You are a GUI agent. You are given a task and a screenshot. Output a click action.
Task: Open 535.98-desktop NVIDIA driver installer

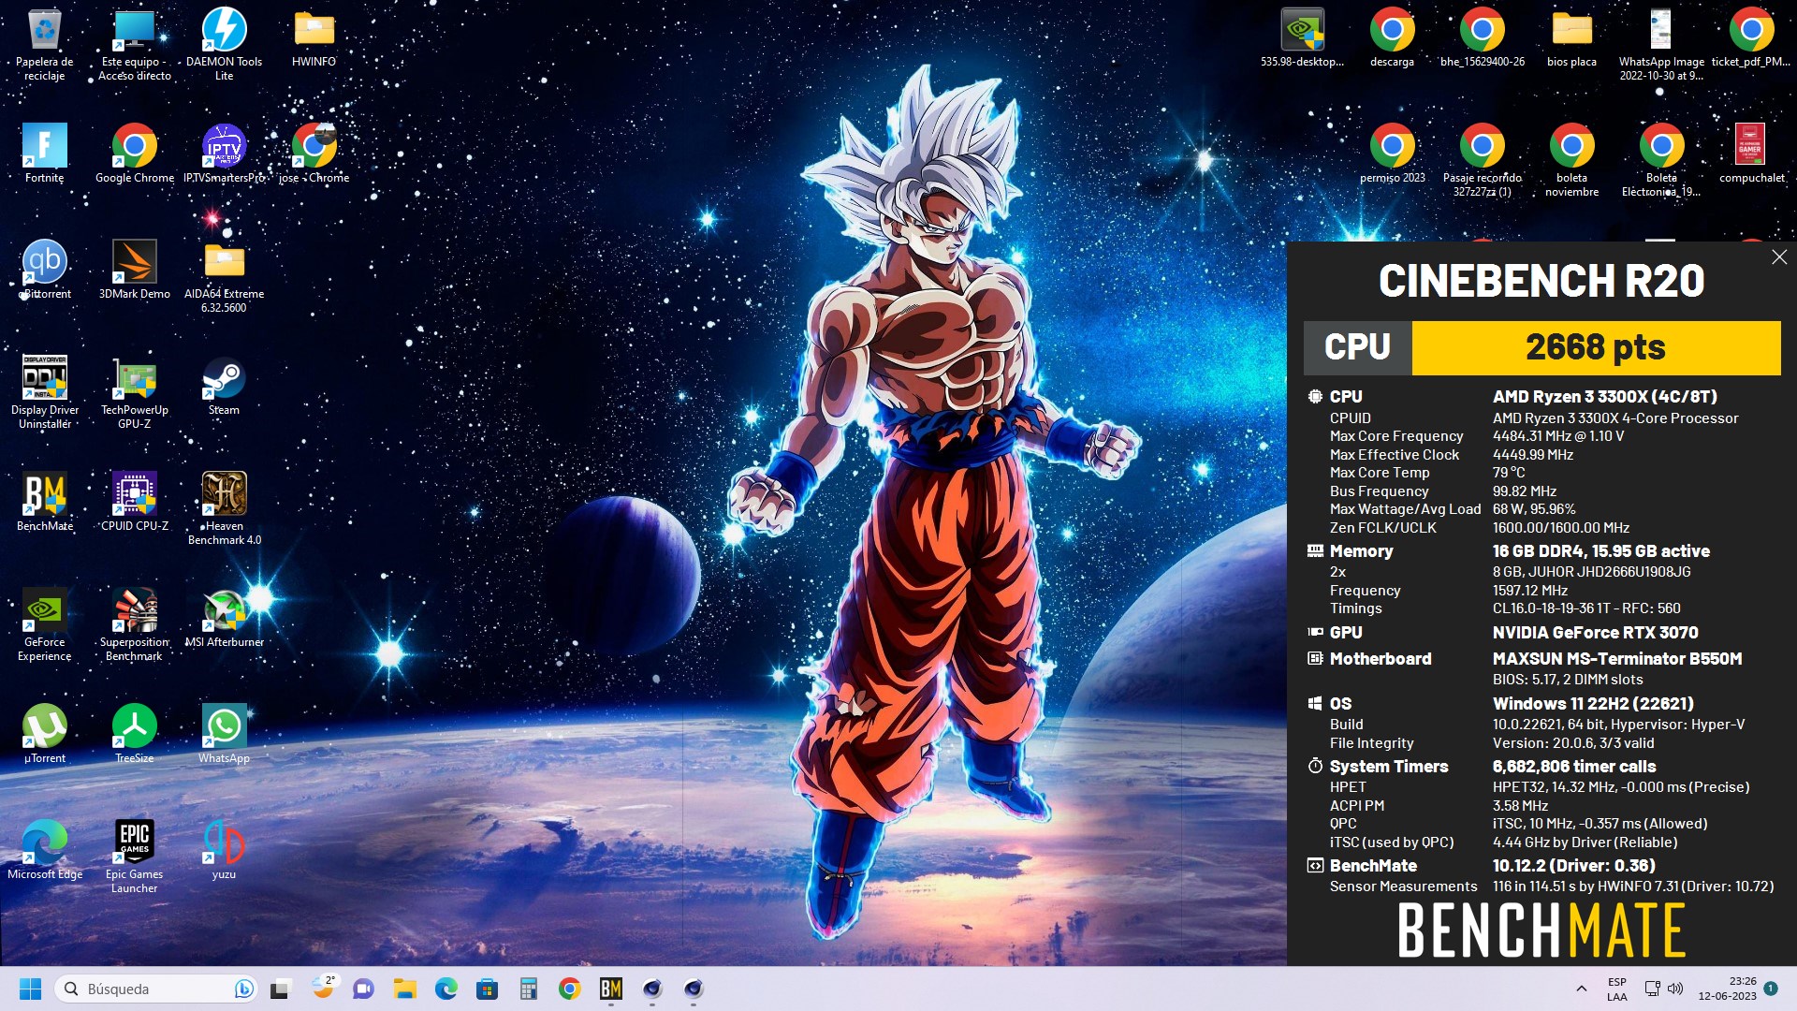1302,37
